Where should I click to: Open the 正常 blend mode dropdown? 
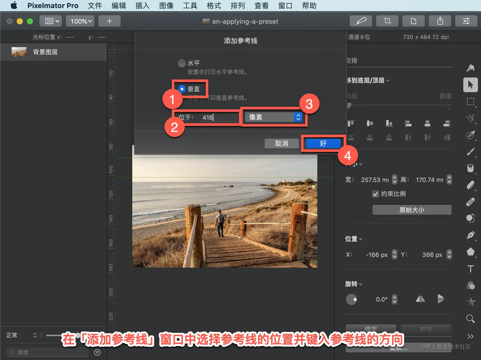click(x=22, y=335)
